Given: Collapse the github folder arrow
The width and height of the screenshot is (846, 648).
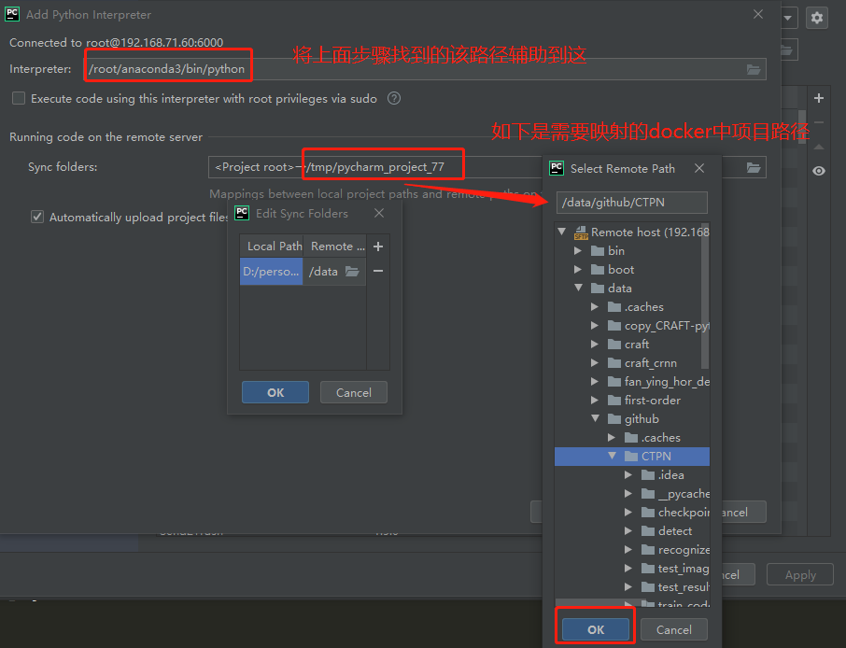Looking at the screenshot, I should coord(595,418).
